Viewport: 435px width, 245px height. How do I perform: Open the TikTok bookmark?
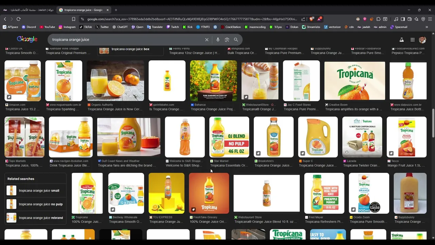pyautogui.click(x=86, y=27)
